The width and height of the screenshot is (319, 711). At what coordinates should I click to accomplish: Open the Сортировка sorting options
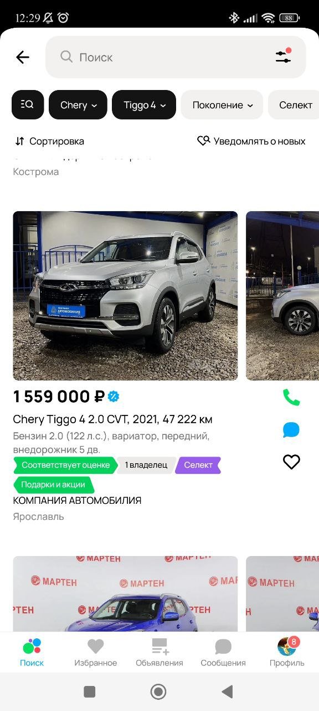click(x=50, y=141)
